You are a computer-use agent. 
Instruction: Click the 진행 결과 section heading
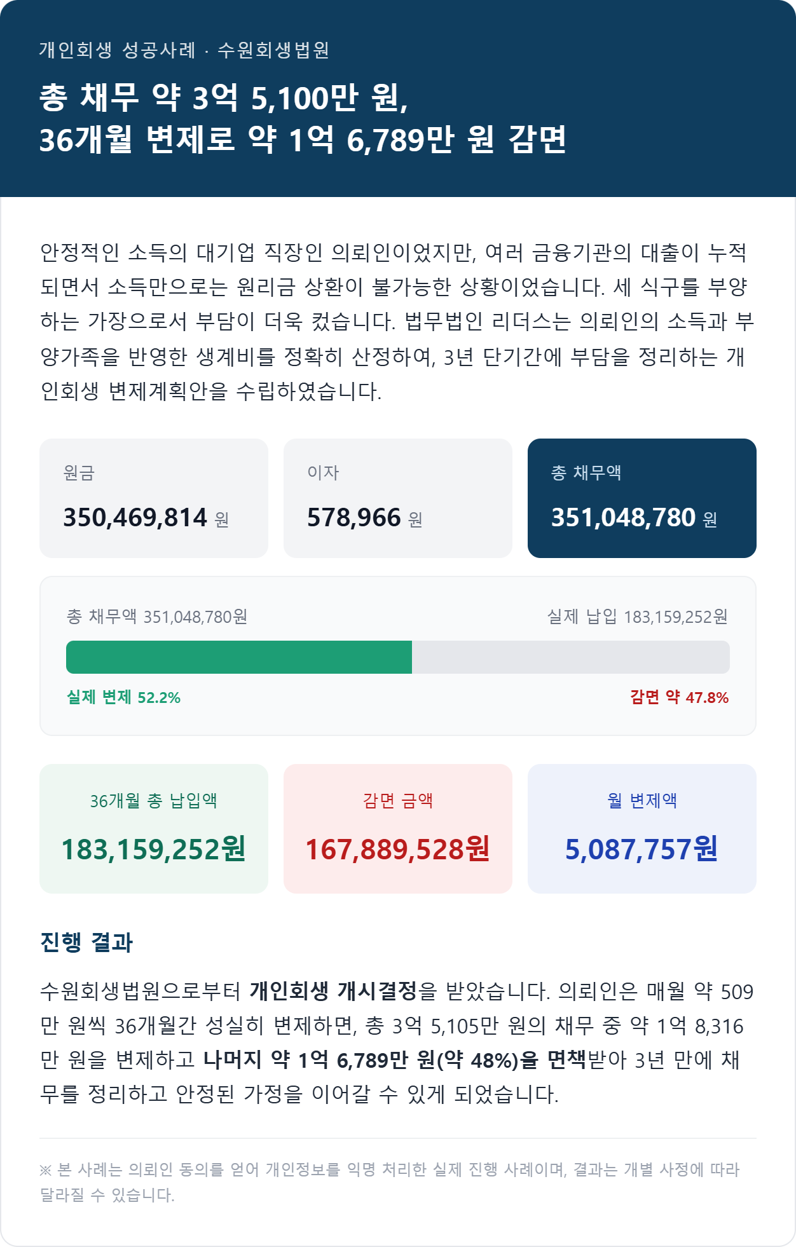(x=86, y=942)
